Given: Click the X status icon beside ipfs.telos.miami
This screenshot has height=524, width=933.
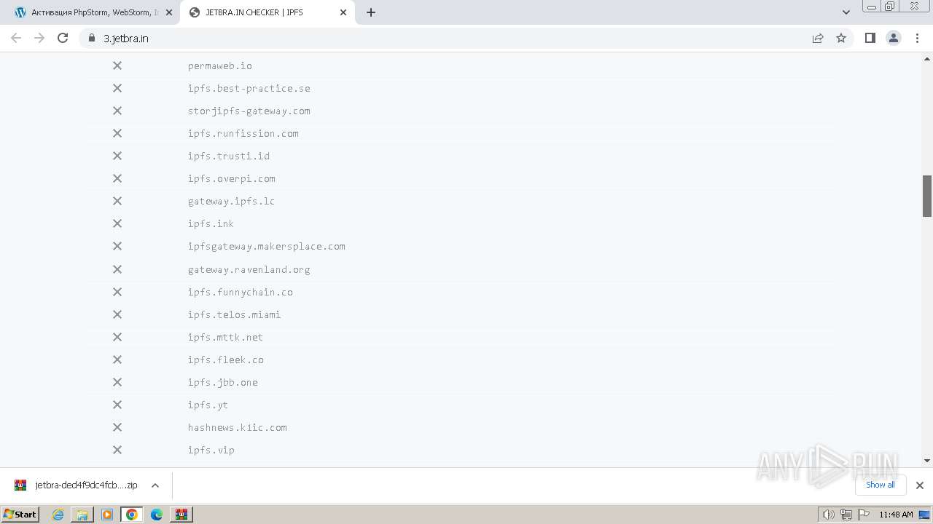Looking at the screenshot, I should [117, 314].
